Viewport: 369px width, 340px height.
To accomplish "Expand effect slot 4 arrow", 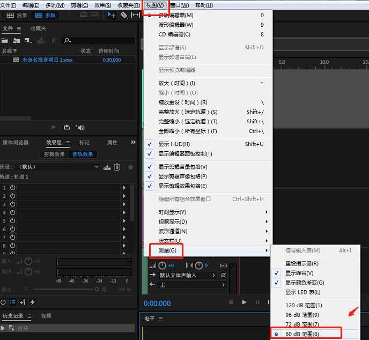I will [124, 212].
